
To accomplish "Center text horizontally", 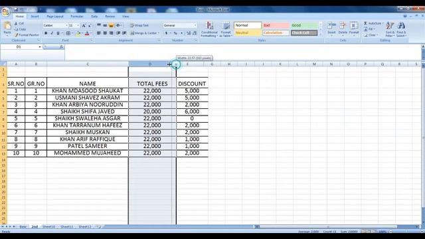I will (x=105, y=33).
